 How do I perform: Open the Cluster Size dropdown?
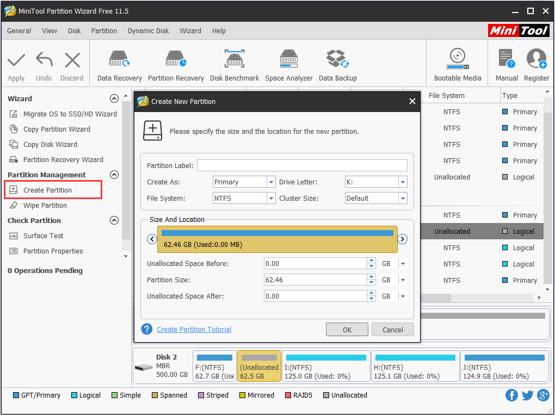tap(403, 198)
